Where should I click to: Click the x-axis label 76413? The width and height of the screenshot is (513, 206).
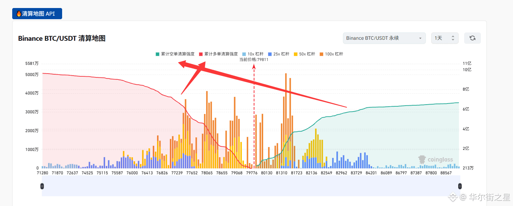(147, 173)
